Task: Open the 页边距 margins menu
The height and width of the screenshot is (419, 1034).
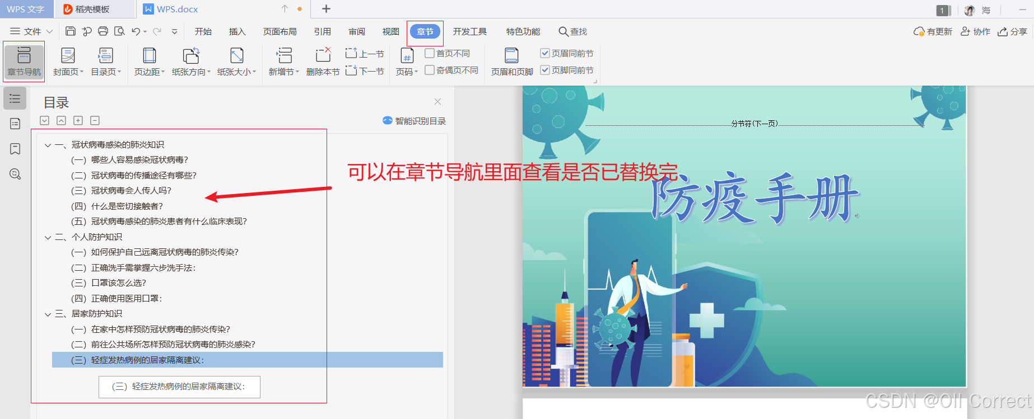Action: [x=149, y=62]
